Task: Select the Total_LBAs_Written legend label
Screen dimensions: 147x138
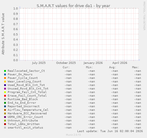Action: pyautogui.click(x=24, y=124)
